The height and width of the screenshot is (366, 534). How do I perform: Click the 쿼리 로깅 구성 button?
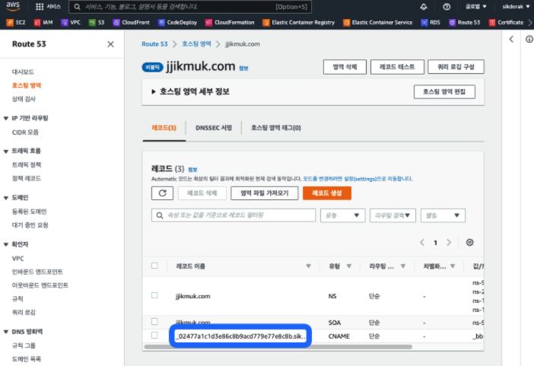pyautogui.click(x=456, y=67)
